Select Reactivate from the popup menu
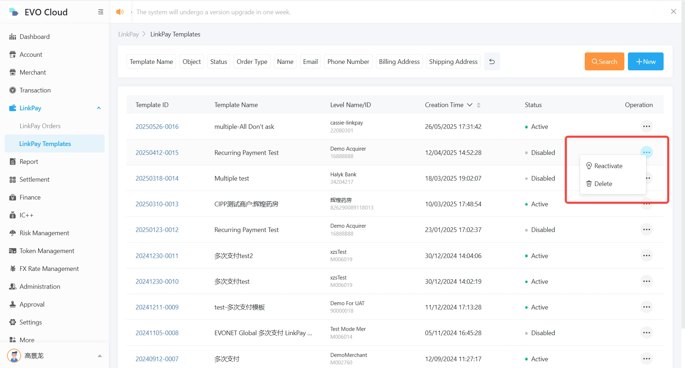The width and height of the screenshot is (685, 368). click(608, 166)
